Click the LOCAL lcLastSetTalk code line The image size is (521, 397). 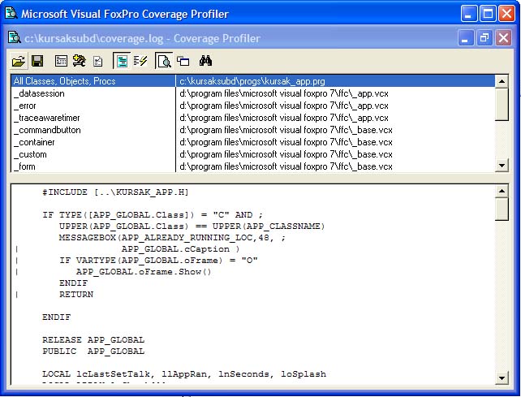click(184, 374)
